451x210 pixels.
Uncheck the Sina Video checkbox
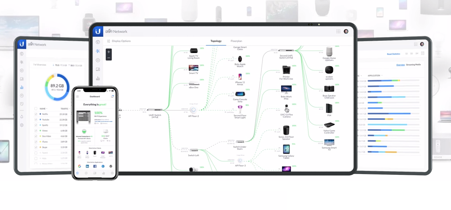tap(36, 136)
